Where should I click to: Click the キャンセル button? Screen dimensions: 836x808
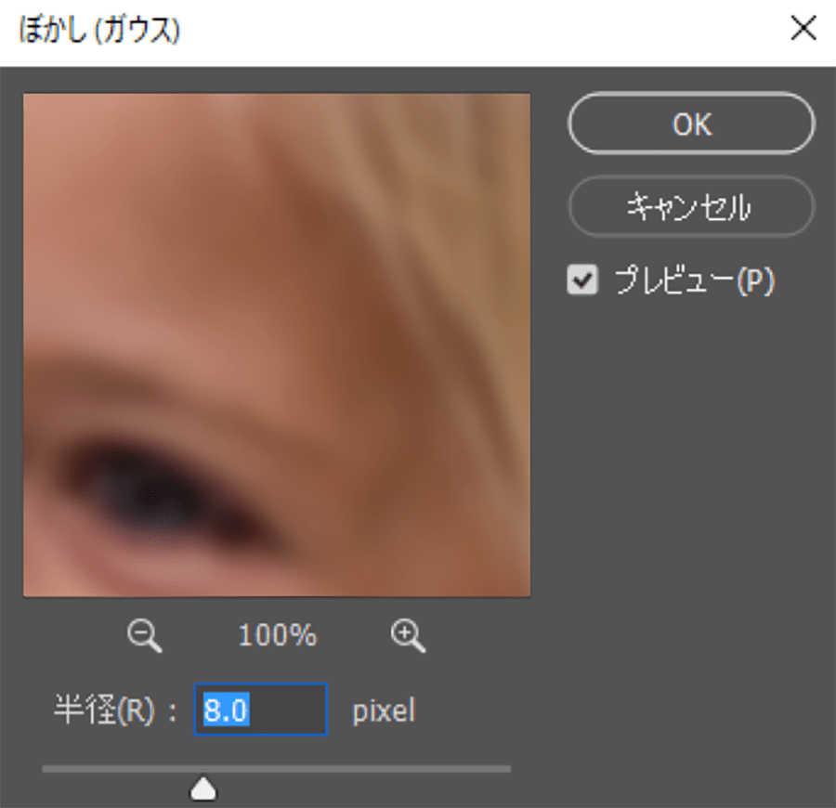point(691,206)
